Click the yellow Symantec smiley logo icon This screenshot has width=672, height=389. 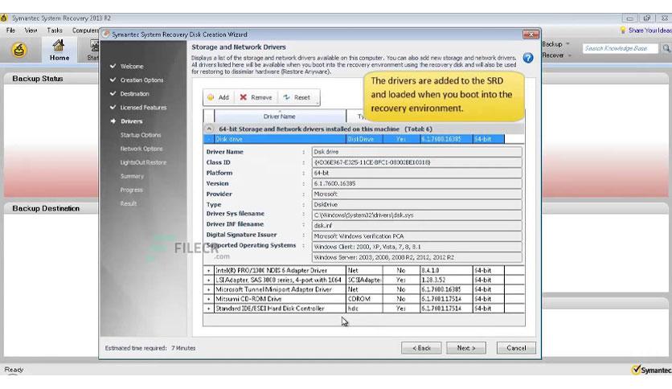coord(19,51)
